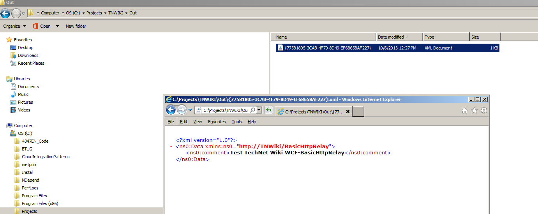
Task: Select the Documents library
Action: pyautogui.click(x=28, y=87)
